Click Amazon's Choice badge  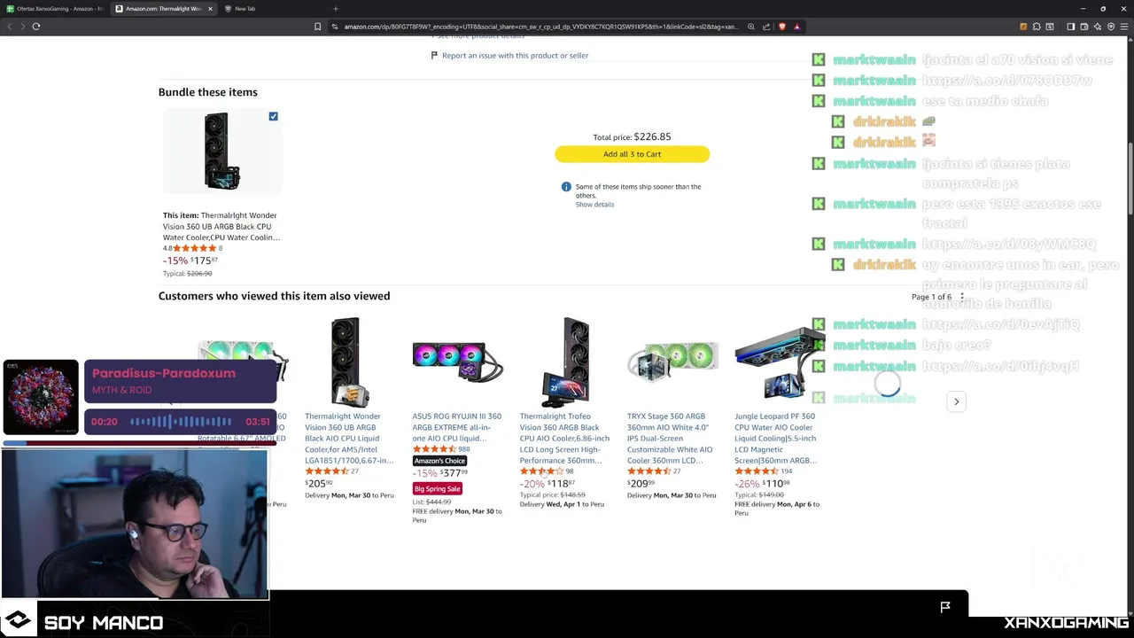[439, 461]
